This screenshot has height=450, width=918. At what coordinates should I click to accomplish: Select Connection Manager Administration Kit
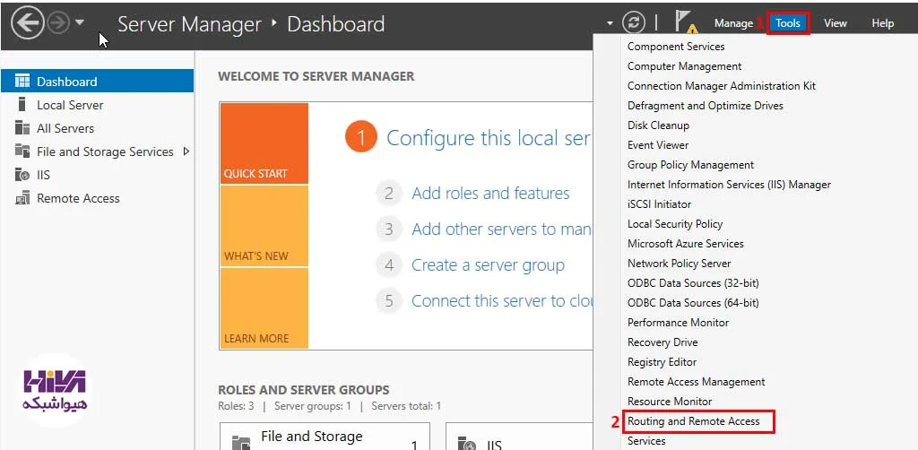(x=722, y=85)
